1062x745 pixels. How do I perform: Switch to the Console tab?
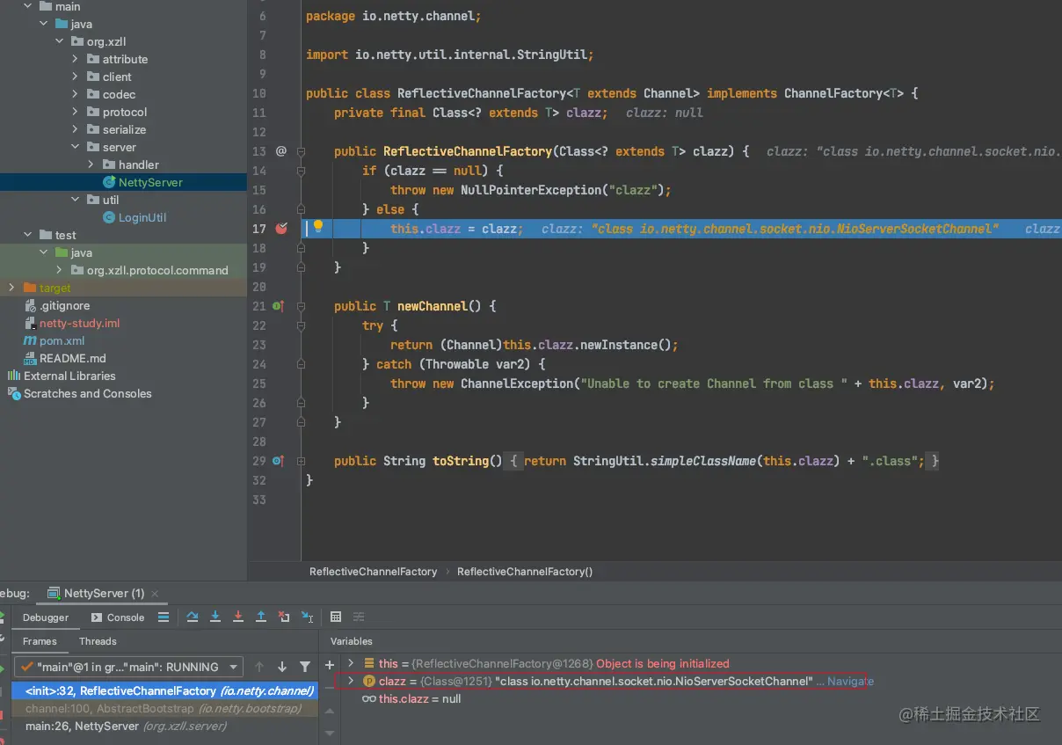(118, 617)
